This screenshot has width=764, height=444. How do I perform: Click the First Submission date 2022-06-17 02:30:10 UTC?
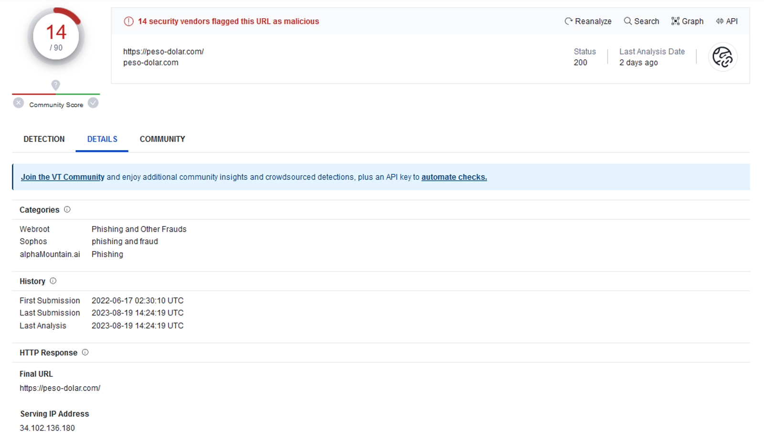[138, 301]
